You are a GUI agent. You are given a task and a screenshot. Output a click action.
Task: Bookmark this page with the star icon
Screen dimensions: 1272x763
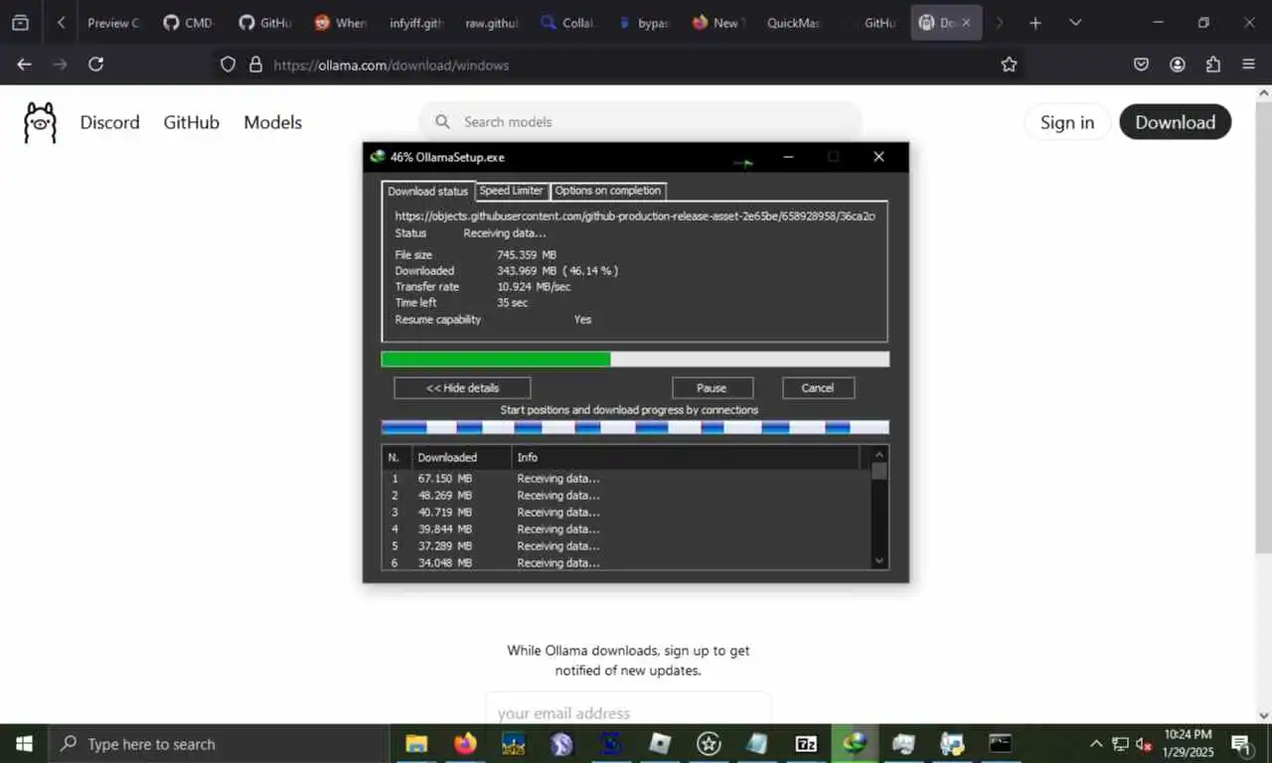tap(1009, 65)
